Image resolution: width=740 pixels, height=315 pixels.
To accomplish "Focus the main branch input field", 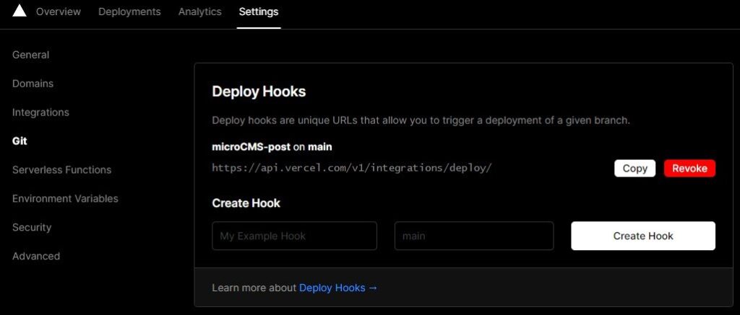I will (x=474, y=236).
